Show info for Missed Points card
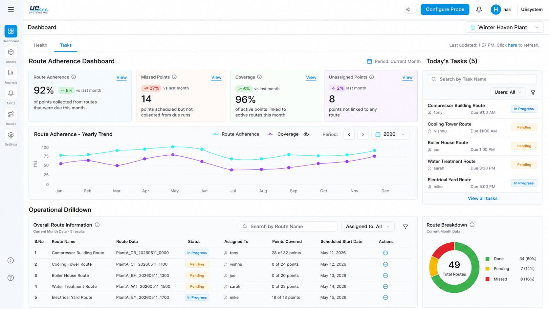Image resolution: width=549 pixels, height=309 pixels. point(174,77)
